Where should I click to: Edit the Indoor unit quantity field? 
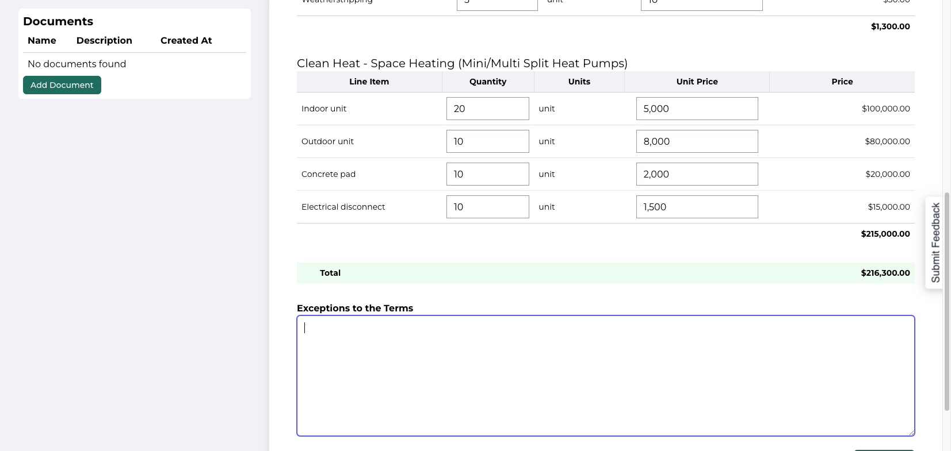click(x=488, y=109)
